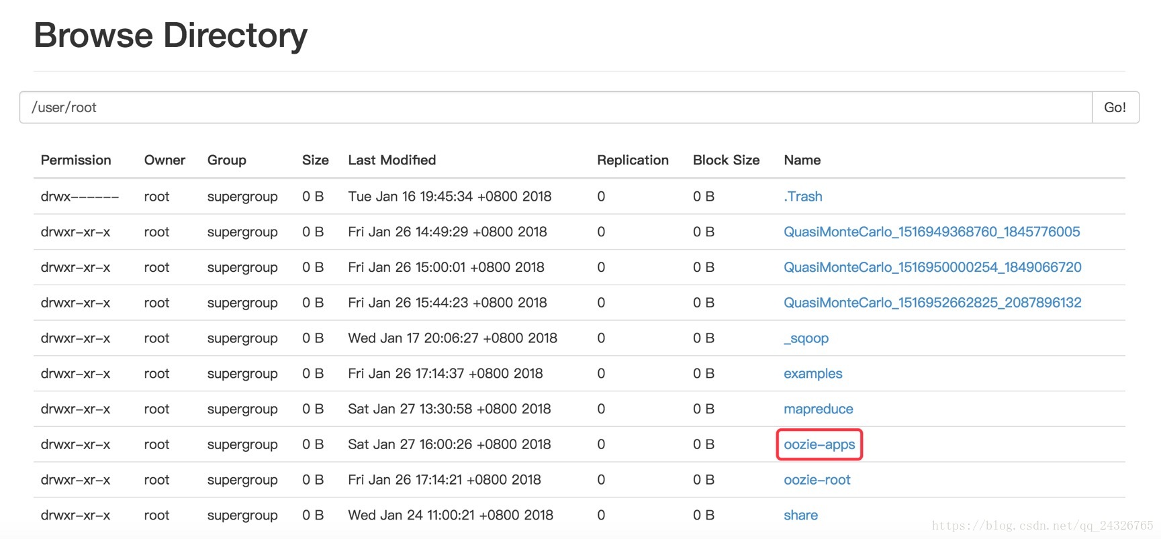Select permission text drwx------ in .Trash row

(80, 197)
